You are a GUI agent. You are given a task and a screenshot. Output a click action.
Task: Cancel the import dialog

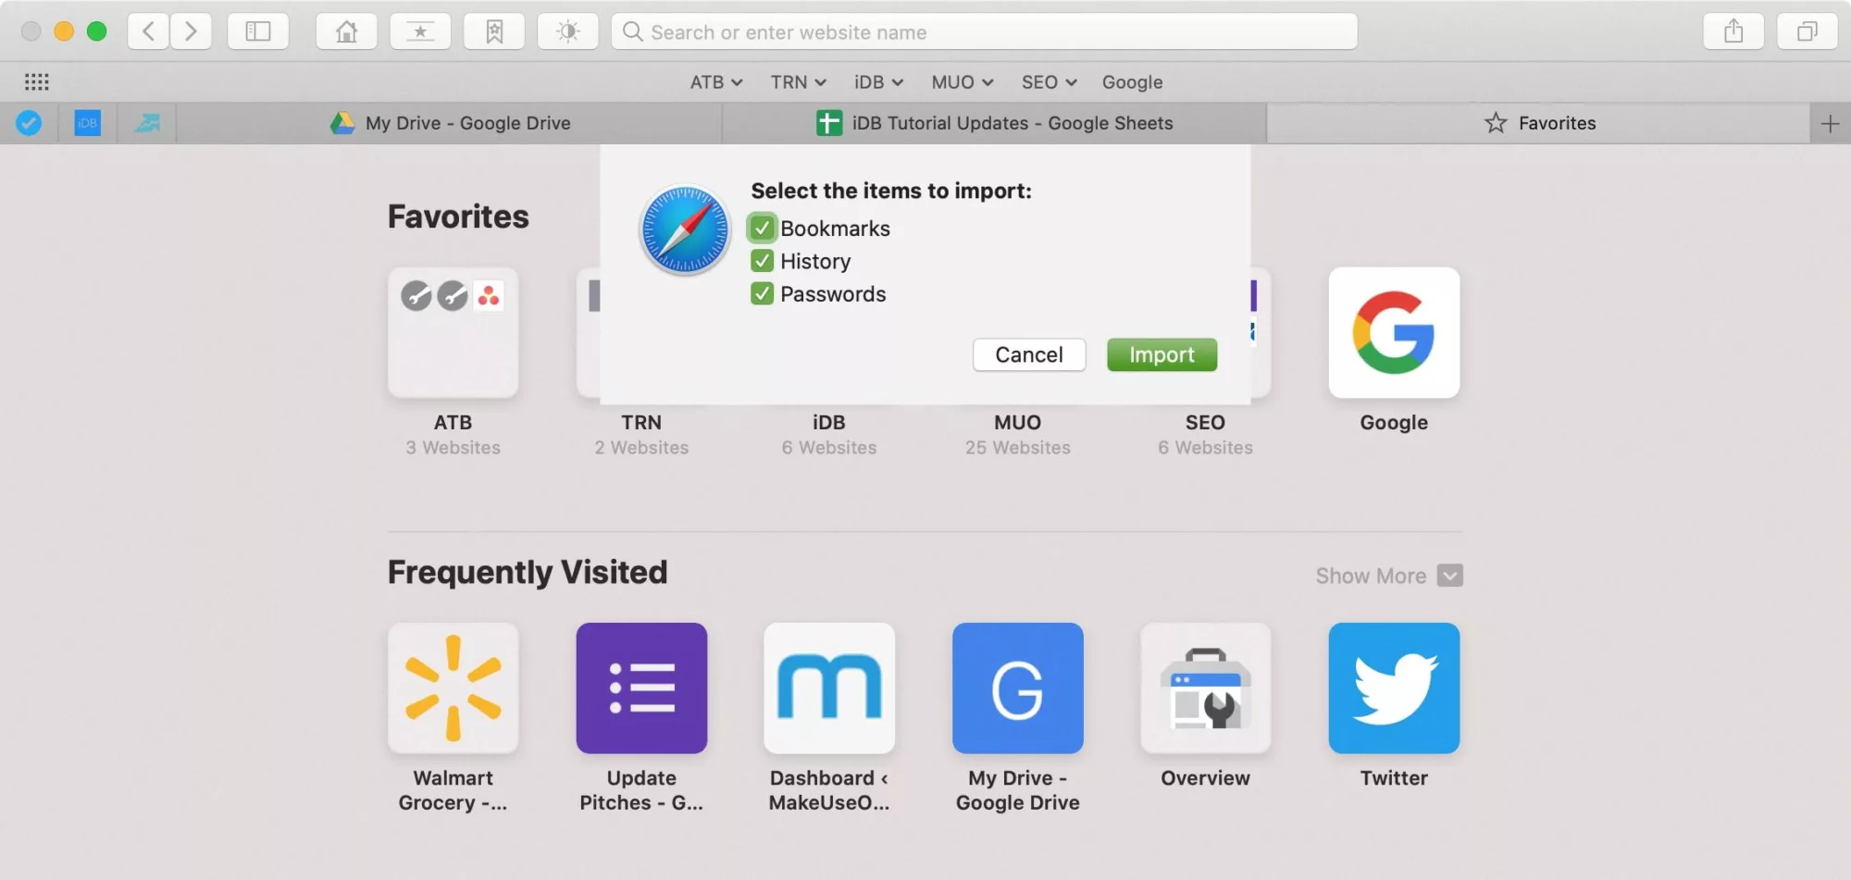[1028, 354]
